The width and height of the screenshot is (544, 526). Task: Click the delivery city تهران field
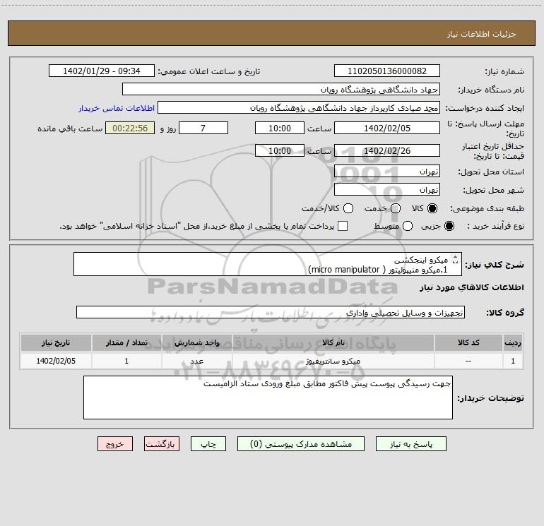387,189
